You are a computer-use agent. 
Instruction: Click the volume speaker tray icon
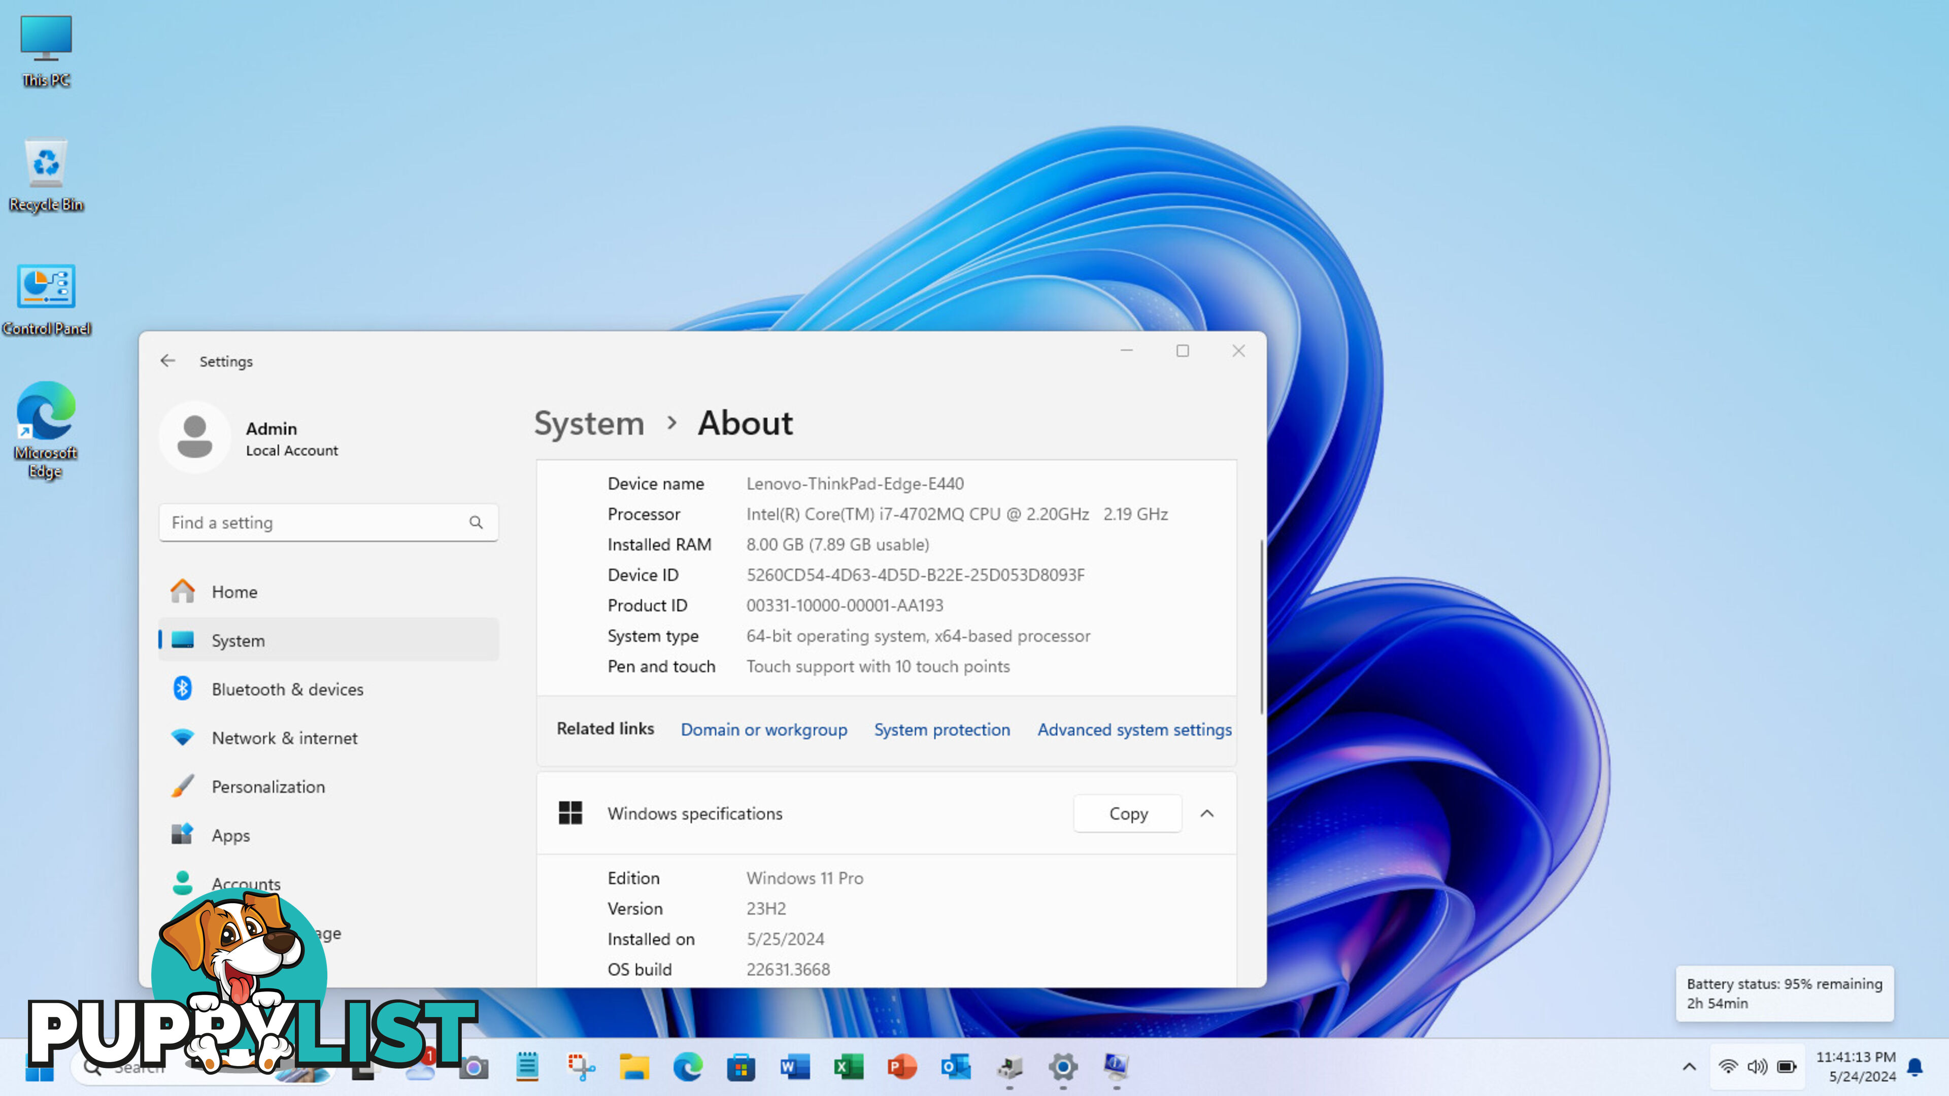(1757, 1067)
